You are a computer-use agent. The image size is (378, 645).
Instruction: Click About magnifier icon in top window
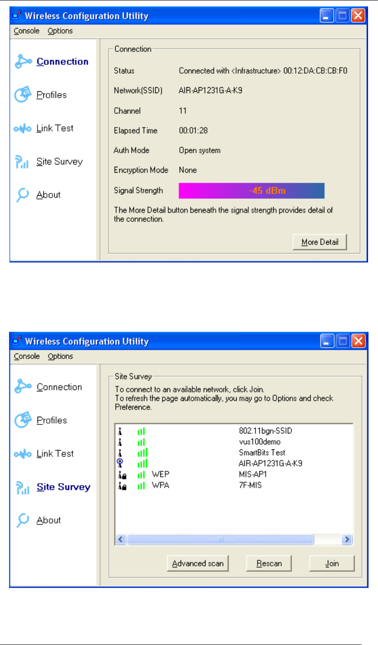[23, 195]
